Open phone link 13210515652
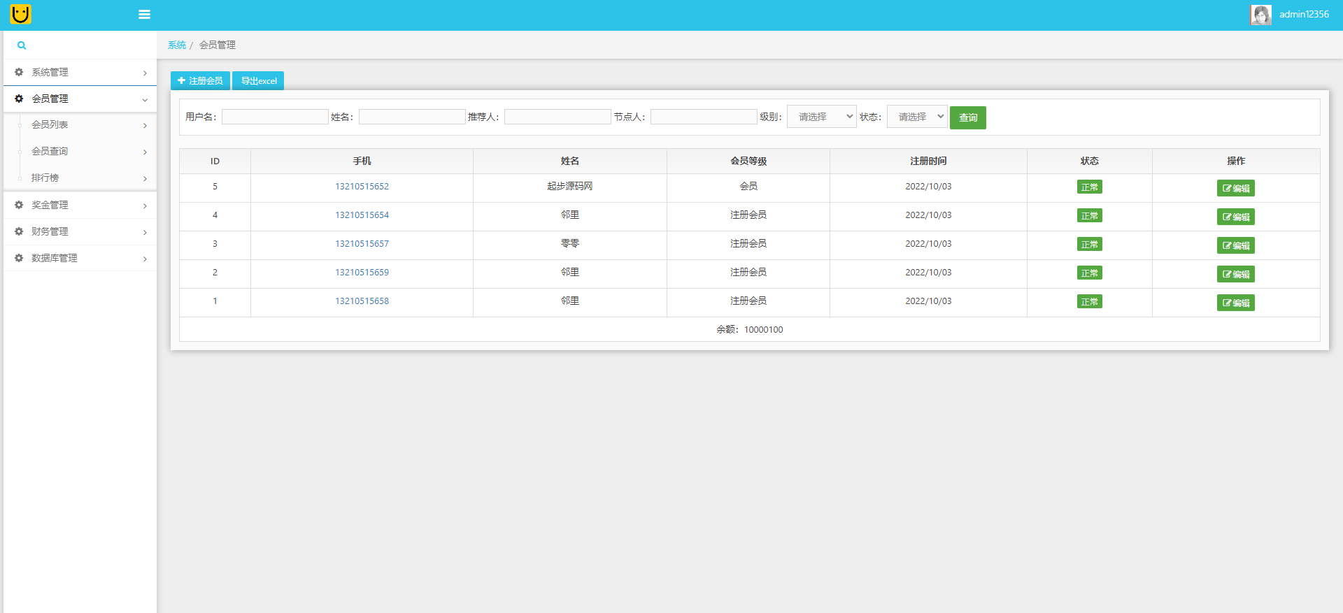The height and width of the screenshot is (613, 1343). point(362,187)
